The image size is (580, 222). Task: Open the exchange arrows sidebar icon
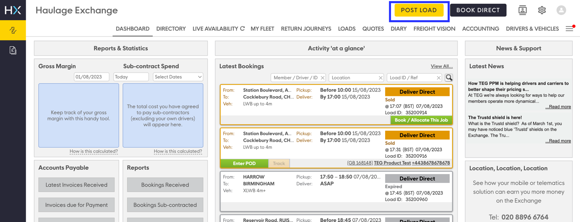click(x=13, y=30)
